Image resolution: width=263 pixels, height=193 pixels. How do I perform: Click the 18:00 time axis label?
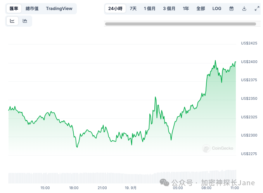coord(74,188)
